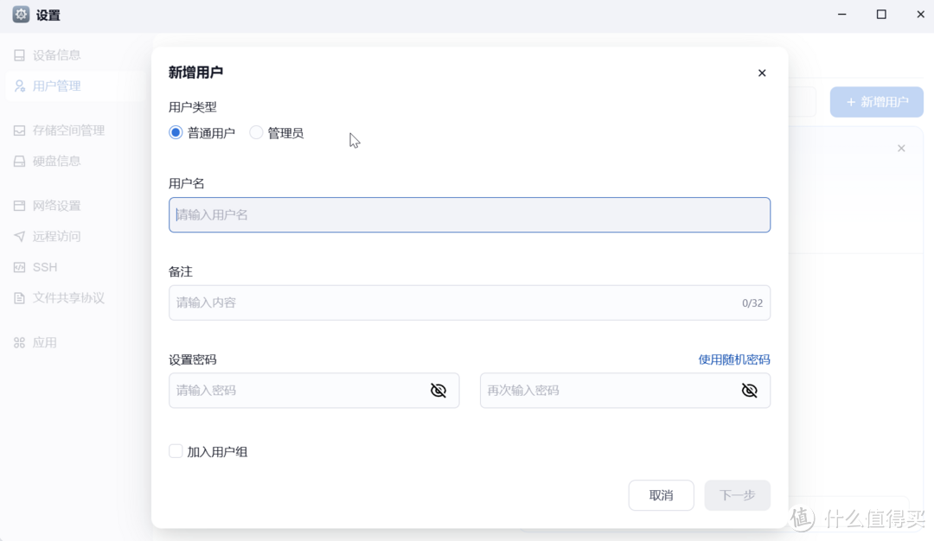Open 网络设置 in the sidebar menu

coord(56,206)
